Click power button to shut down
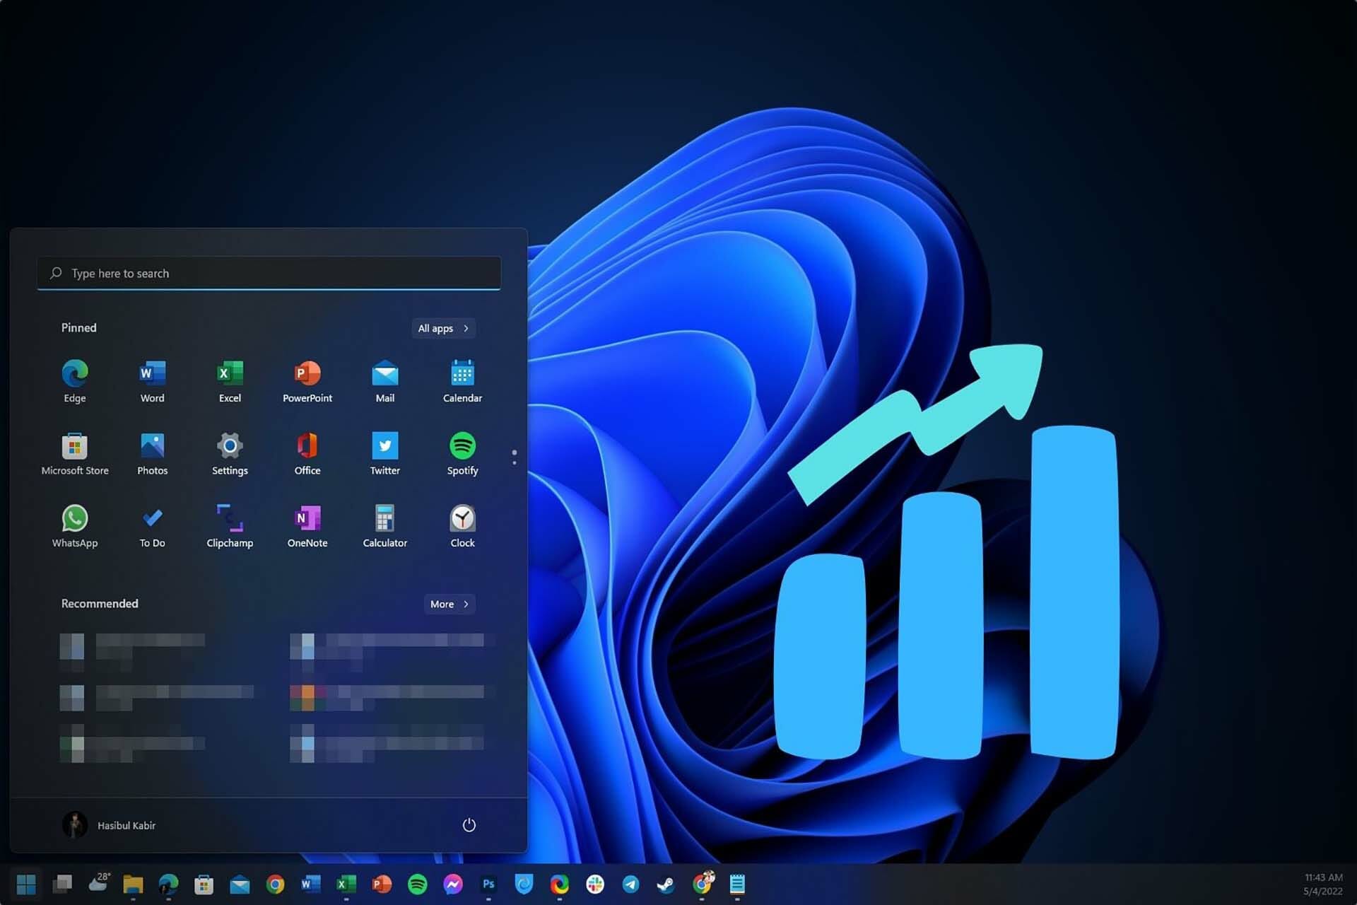This screenshot has width=1357, height=905. 469,825
